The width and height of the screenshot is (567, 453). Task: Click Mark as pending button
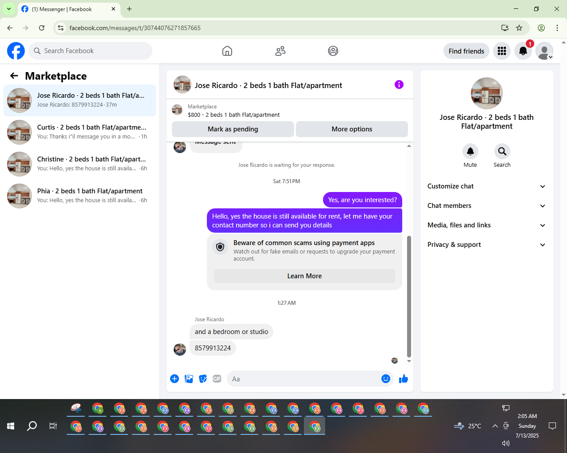[233, 129]
